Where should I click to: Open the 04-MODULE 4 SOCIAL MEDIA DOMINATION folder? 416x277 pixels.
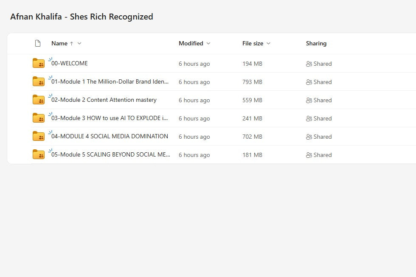[x=110, y=136]
